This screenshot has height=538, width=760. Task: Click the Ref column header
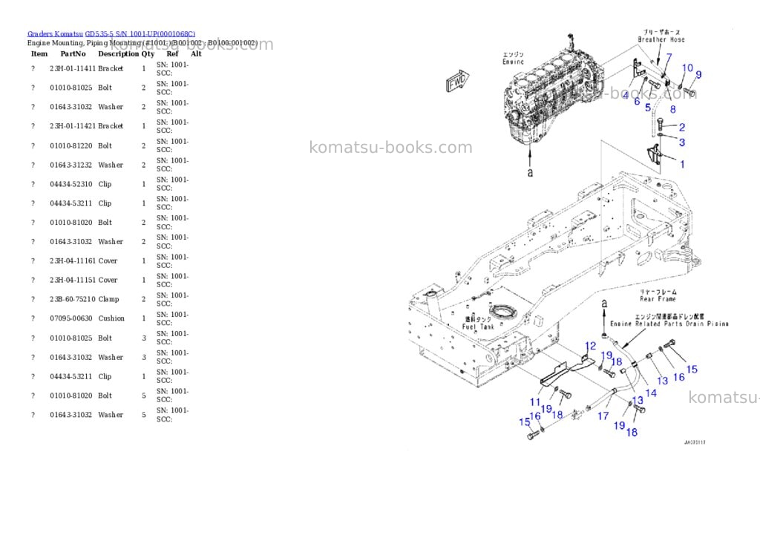[x=172, y=53]
